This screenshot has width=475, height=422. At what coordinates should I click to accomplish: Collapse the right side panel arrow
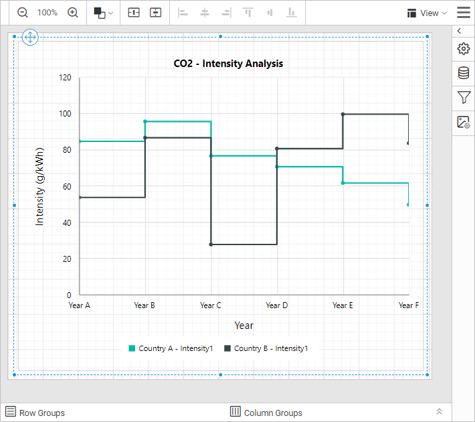[x=459, y=31]
